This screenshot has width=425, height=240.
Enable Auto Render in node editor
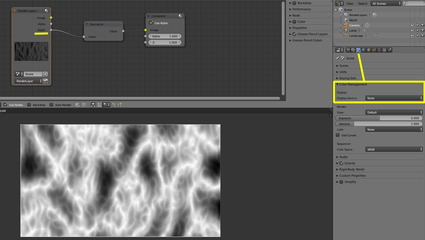coord(52,105)
